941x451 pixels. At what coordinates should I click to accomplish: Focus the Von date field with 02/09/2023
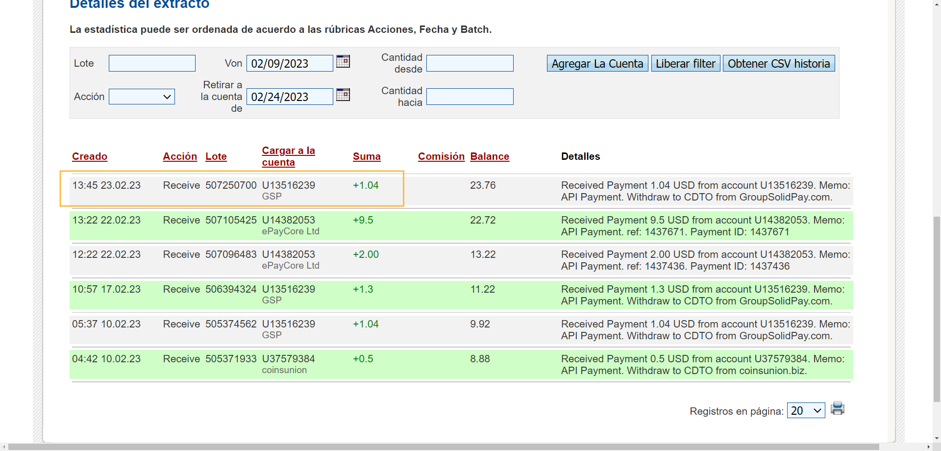tap(290, 63)
